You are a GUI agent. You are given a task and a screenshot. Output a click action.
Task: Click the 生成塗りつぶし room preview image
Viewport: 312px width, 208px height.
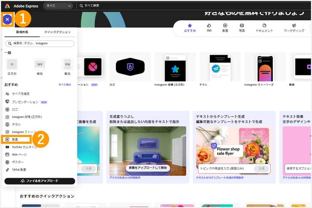[x=148, y=151]
